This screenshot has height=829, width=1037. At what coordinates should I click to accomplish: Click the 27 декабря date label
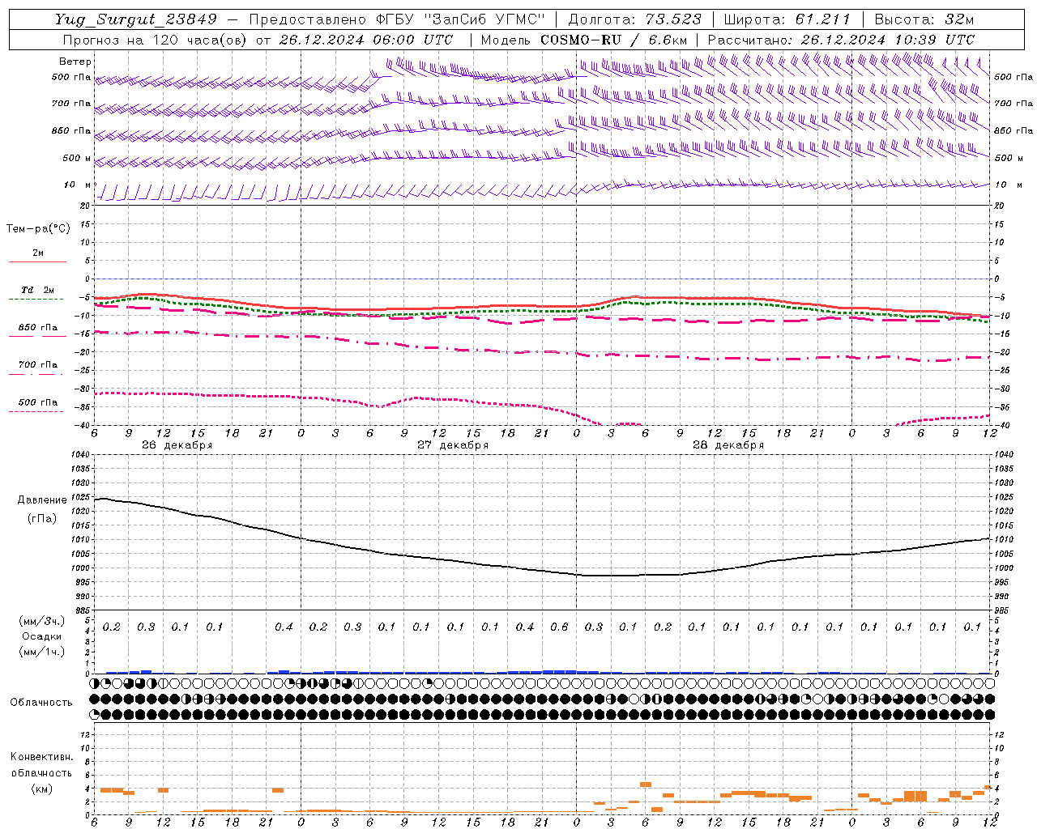(x=453, y=444)
